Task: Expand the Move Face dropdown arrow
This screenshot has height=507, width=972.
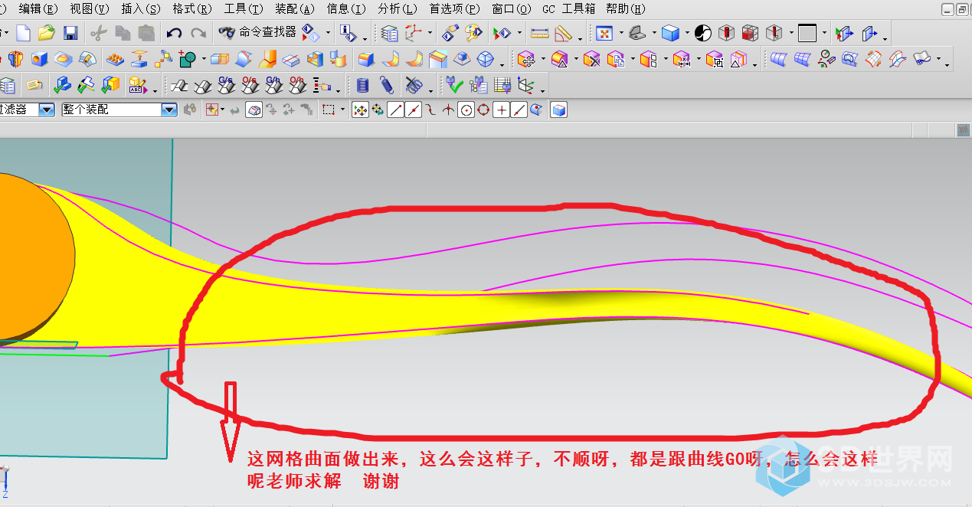Action: point(543,58)
